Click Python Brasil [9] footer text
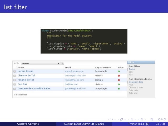168x126 pixels. click(x=139, y=124)
